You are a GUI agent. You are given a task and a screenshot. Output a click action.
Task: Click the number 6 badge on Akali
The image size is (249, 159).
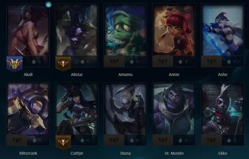49,4
